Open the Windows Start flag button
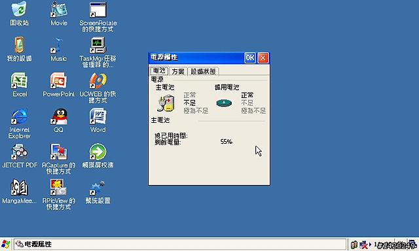 tap(6, 244)
